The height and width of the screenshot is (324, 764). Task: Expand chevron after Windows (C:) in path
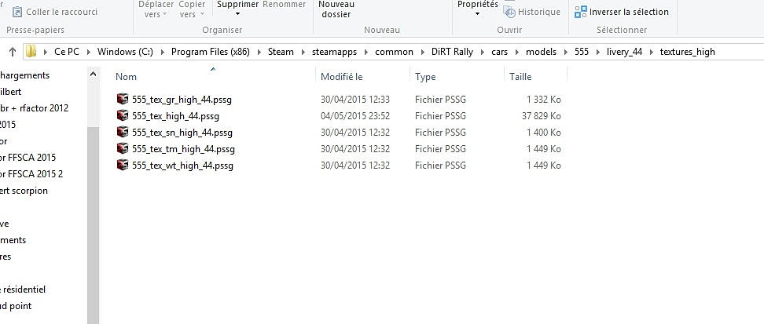(x=162, y=52)
